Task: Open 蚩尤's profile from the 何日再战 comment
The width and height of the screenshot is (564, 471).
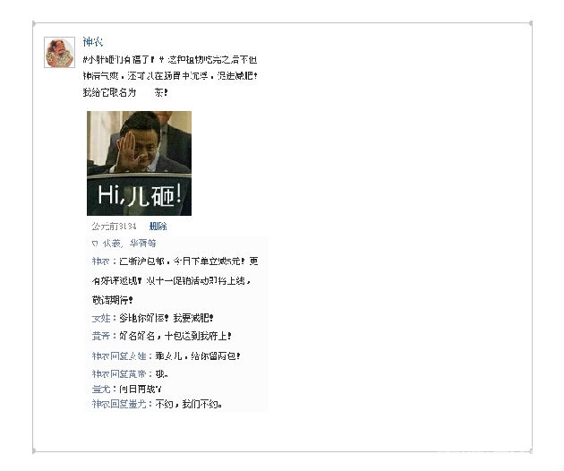Action: [x=101, y=389]
